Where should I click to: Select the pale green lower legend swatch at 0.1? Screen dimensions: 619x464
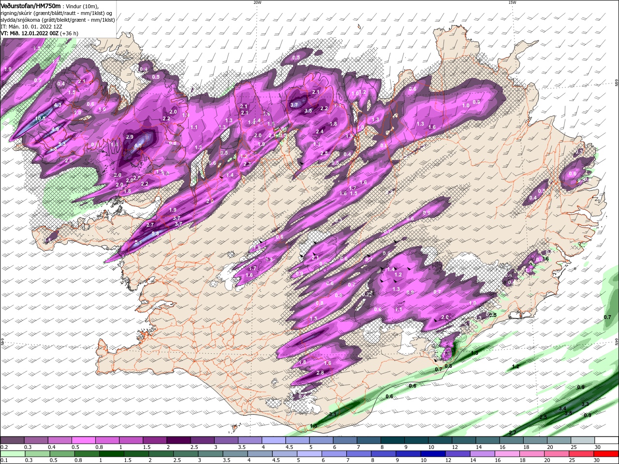click(x=13, y=454)
